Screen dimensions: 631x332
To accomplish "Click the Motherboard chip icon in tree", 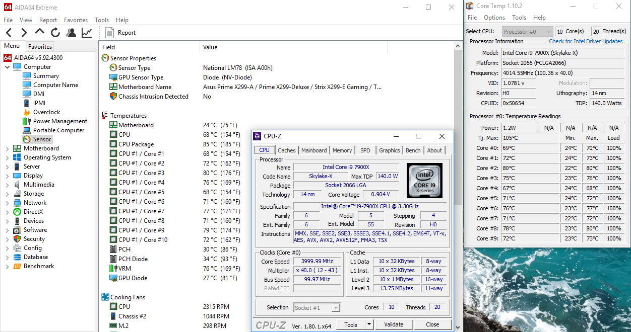I will pos(17,148).
